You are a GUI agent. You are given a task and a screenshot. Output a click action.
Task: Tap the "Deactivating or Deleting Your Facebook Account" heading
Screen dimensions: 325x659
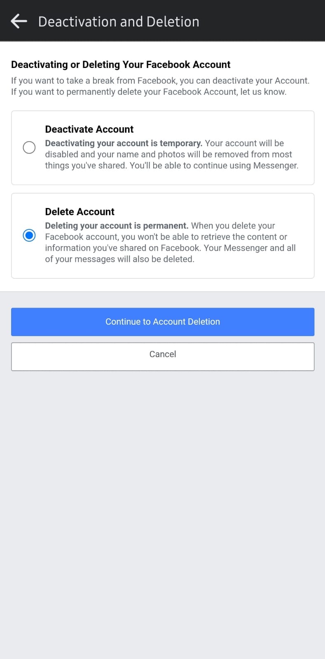pos(121,65)
